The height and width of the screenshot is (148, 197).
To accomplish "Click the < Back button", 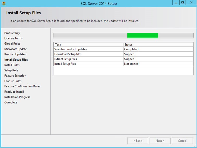I will pos(138,141).
